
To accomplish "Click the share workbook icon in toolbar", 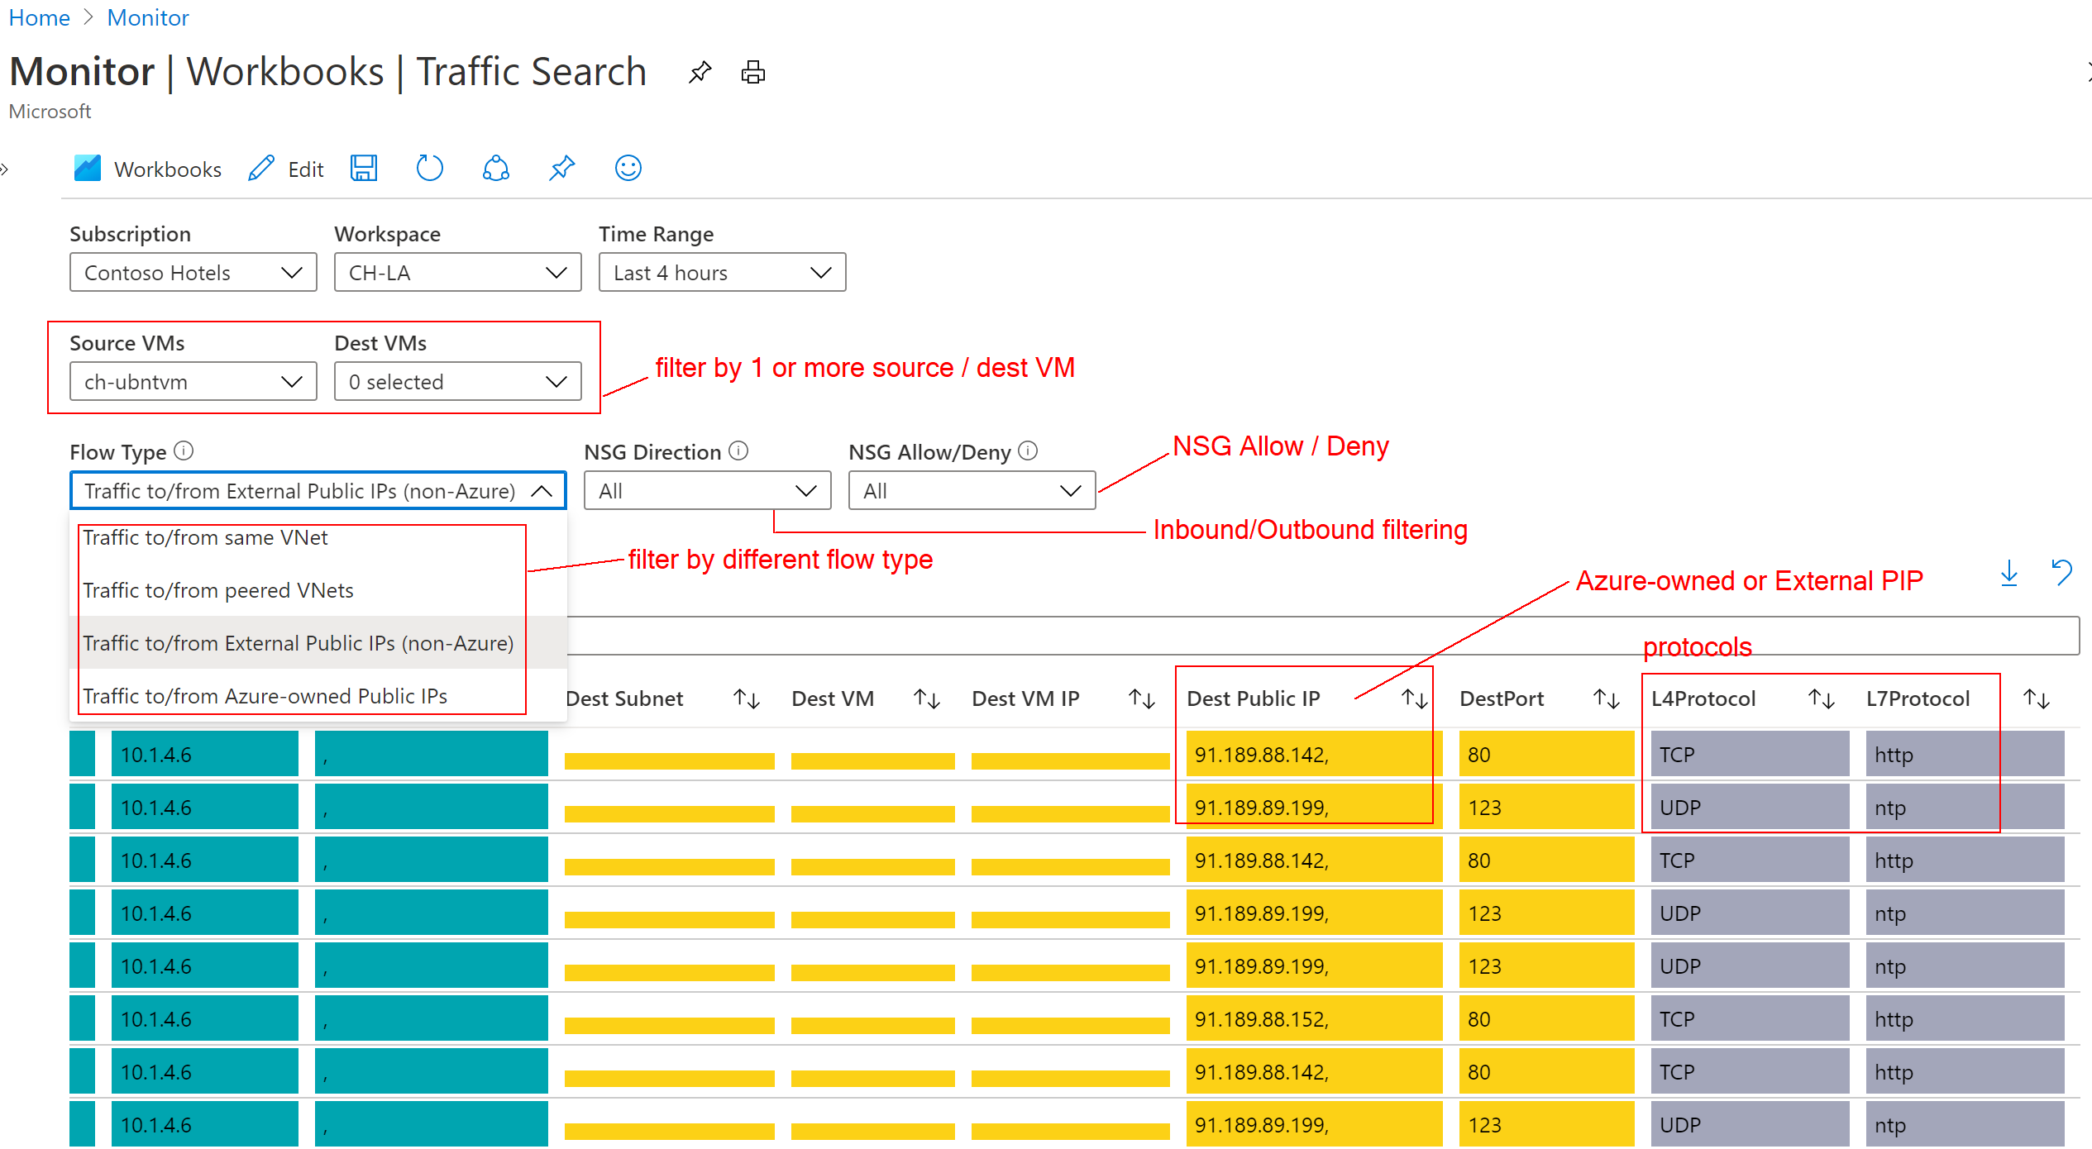I will pyautogui.click(x=495, y=169).
